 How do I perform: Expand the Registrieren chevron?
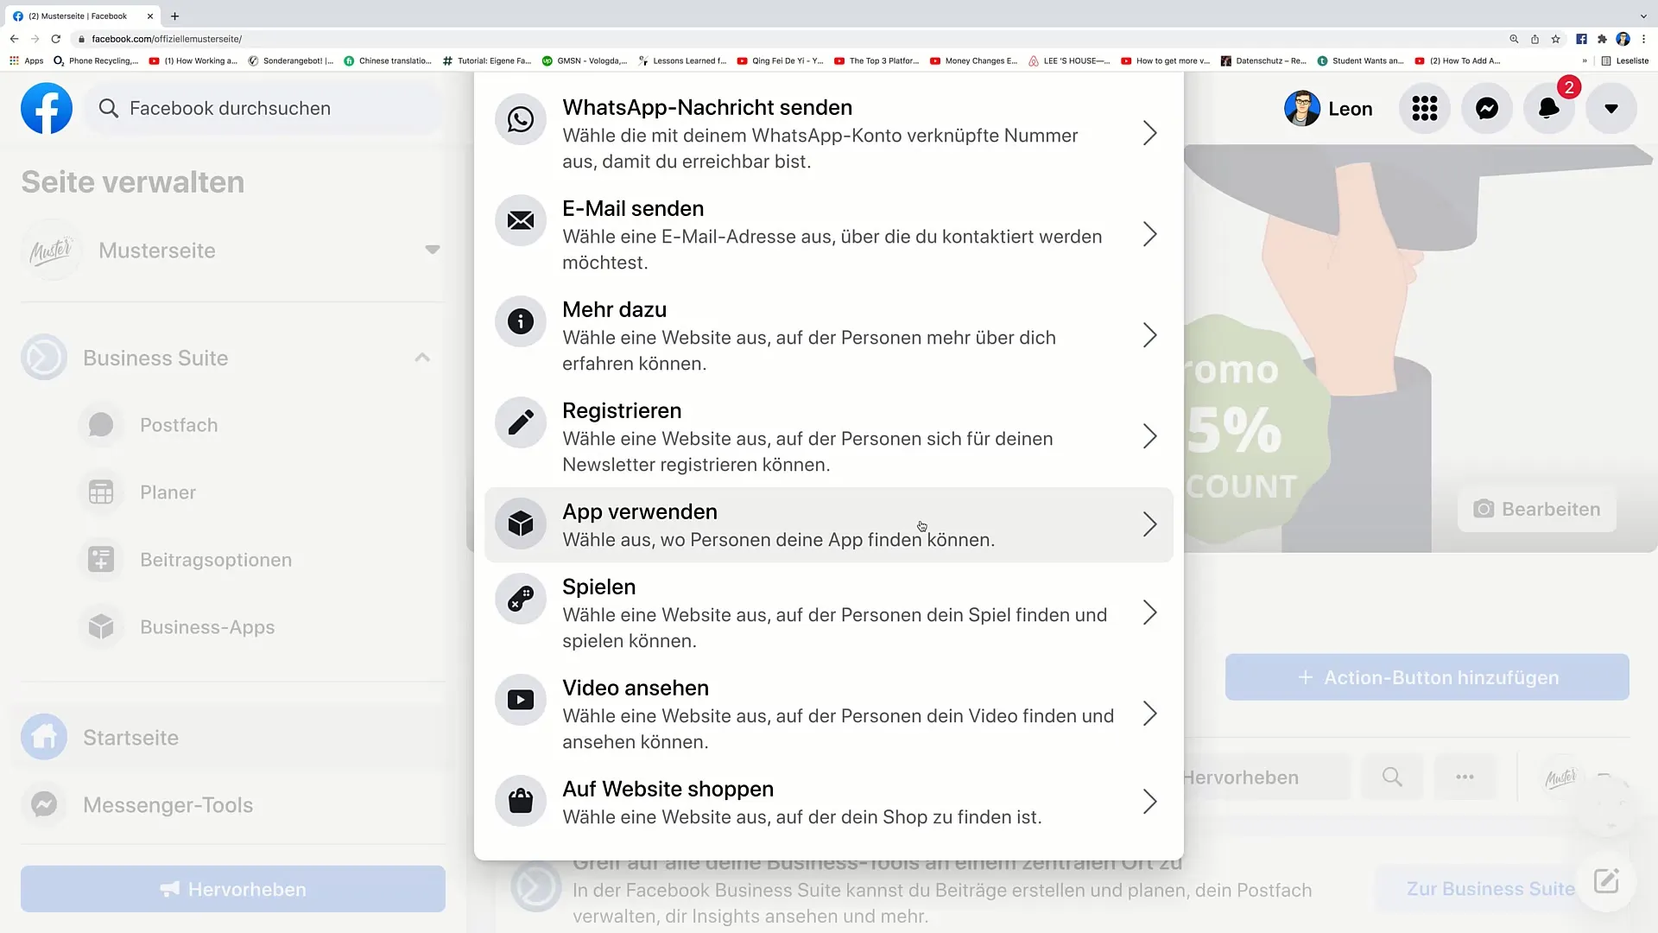1149,436
